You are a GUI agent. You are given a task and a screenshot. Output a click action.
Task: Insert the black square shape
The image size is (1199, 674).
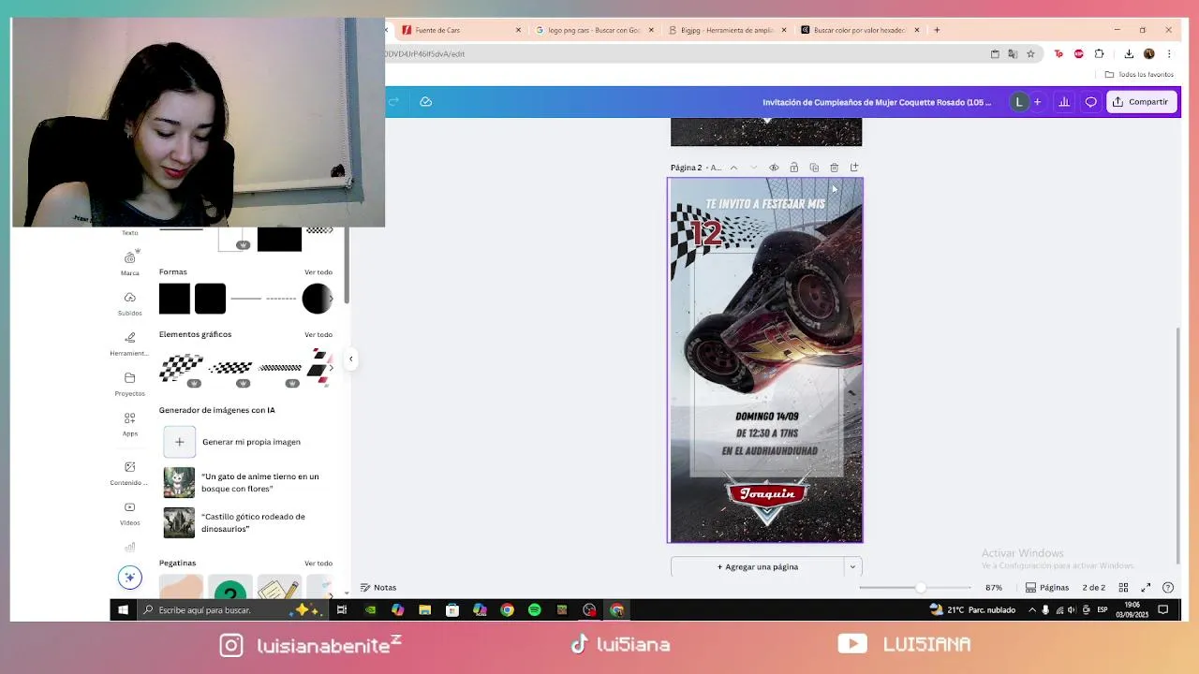174,299
